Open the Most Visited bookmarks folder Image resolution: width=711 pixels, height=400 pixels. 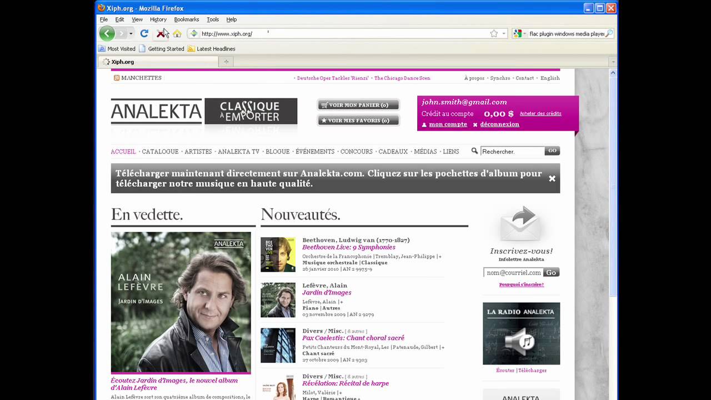(117, 49)
